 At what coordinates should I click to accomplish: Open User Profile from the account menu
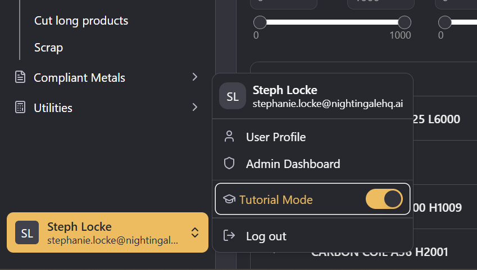tap(275, 137)
